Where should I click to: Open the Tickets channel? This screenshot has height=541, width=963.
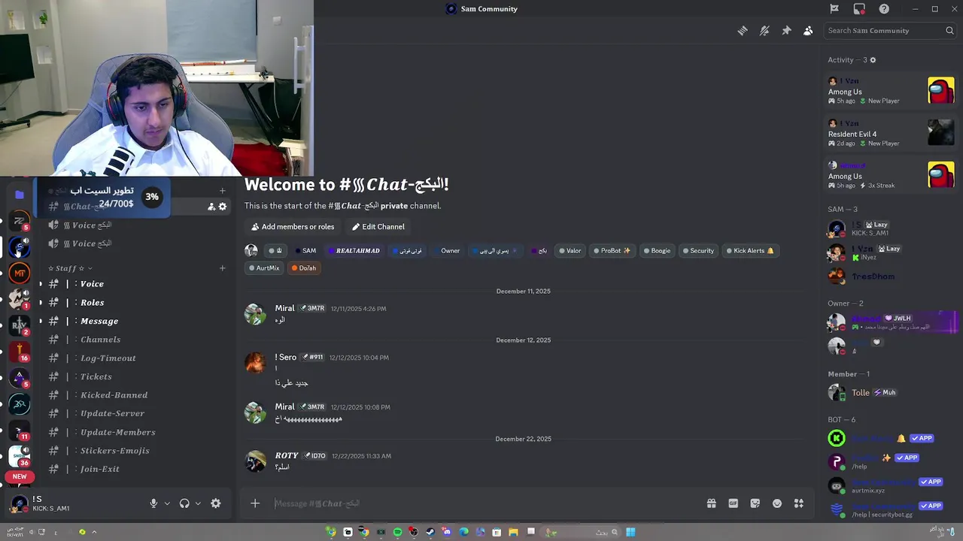pos(135,376)
